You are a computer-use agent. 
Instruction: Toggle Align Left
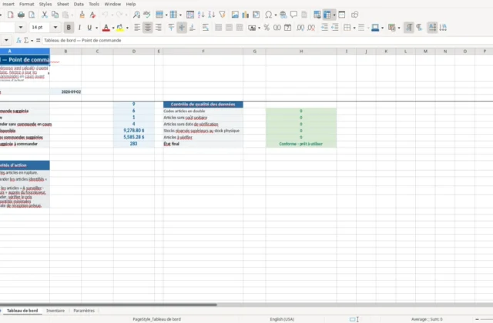point(137,28)
